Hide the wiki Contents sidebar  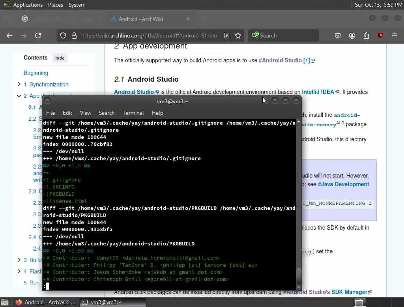pos(60,58)
